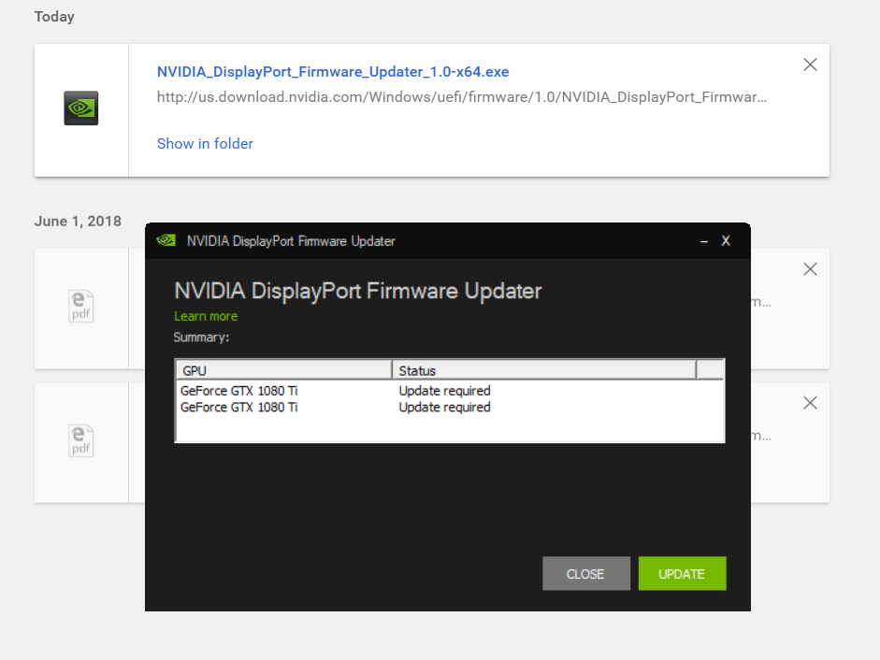Click the NVIDIA logo in the updater title bar
880x660 pixels.
point(166,241)
